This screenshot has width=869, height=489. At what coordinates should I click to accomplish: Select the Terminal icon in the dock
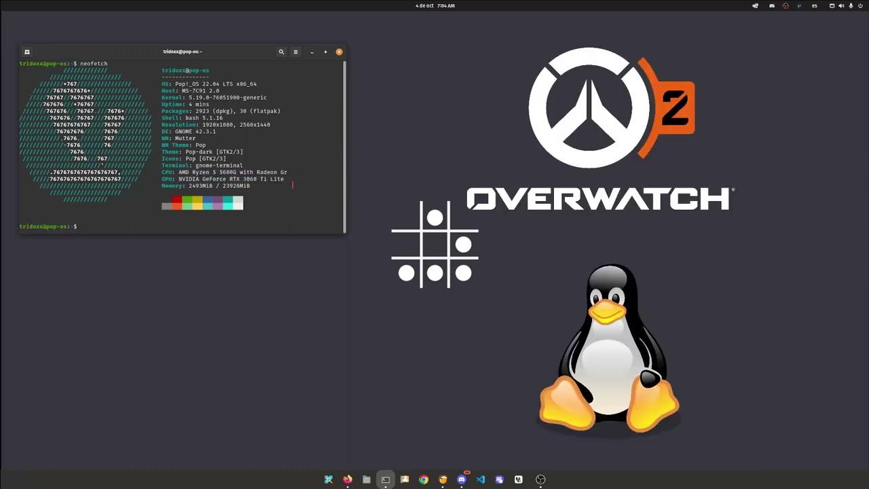(x=386, y=479)
